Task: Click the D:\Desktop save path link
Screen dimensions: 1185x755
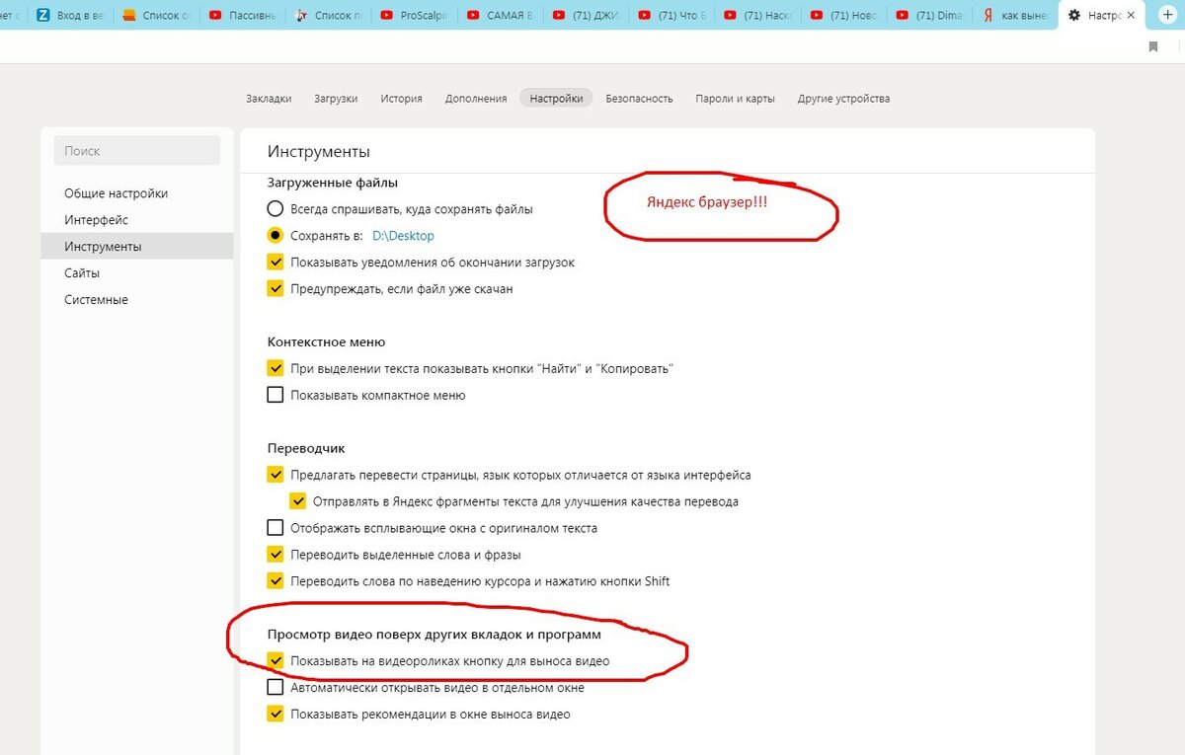Action: [403, 236]
